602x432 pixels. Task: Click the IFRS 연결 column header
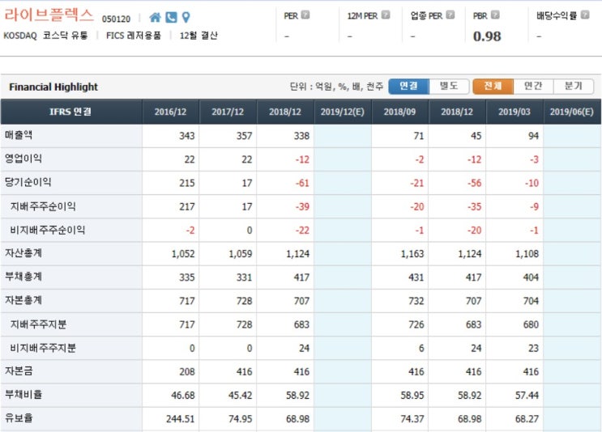click(x=71, y=112)
